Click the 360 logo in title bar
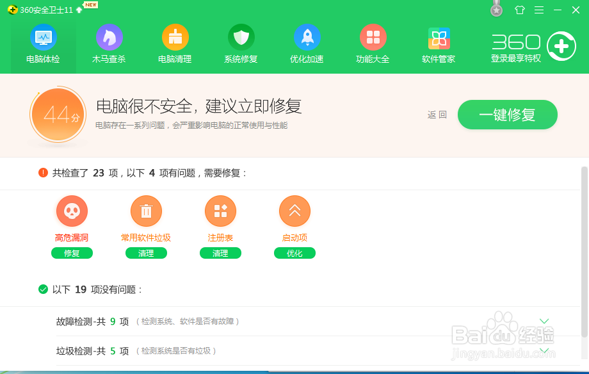Image resolution: width=589 pixels, height=374 pixels. tap(12, 10)
